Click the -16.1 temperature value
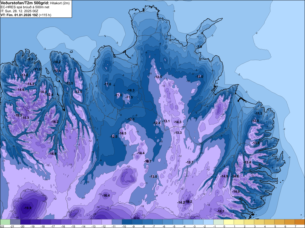The width and height of the screenshot is (305, 228). click(221, 211)
